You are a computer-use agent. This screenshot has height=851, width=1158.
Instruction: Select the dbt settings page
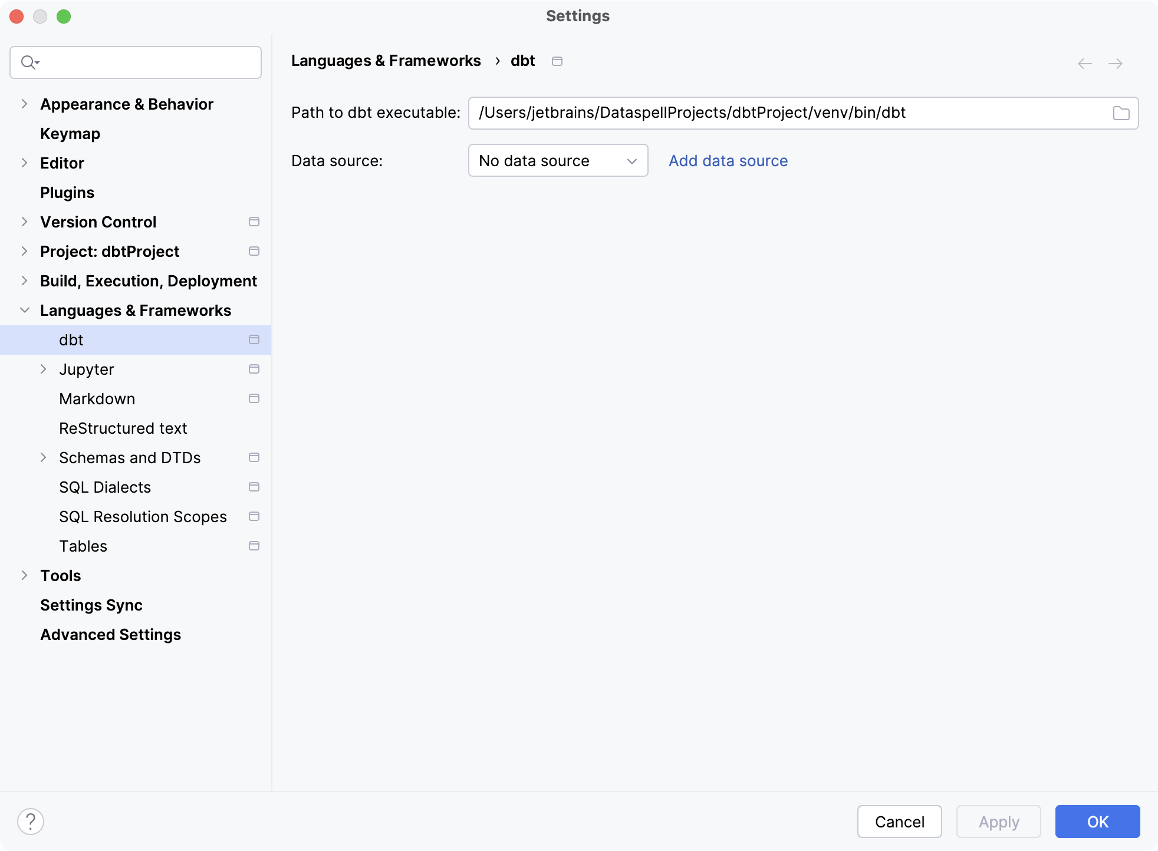pyautogui.click(x=71, y=339)
